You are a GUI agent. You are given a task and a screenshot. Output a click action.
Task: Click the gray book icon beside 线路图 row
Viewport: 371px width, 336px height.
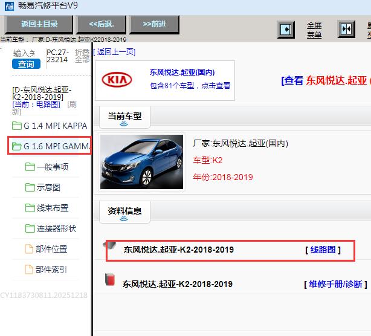(110, 245)
